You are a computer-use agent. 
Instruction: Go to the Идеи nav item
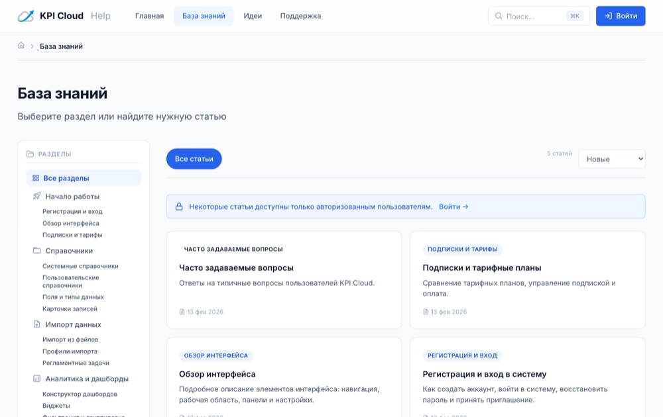253,16
